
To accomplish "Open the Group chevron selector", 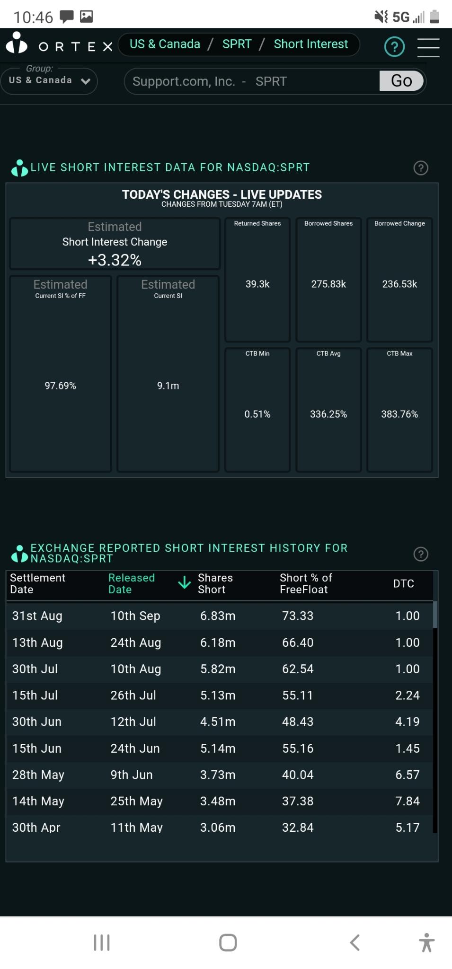I will 85,81.
